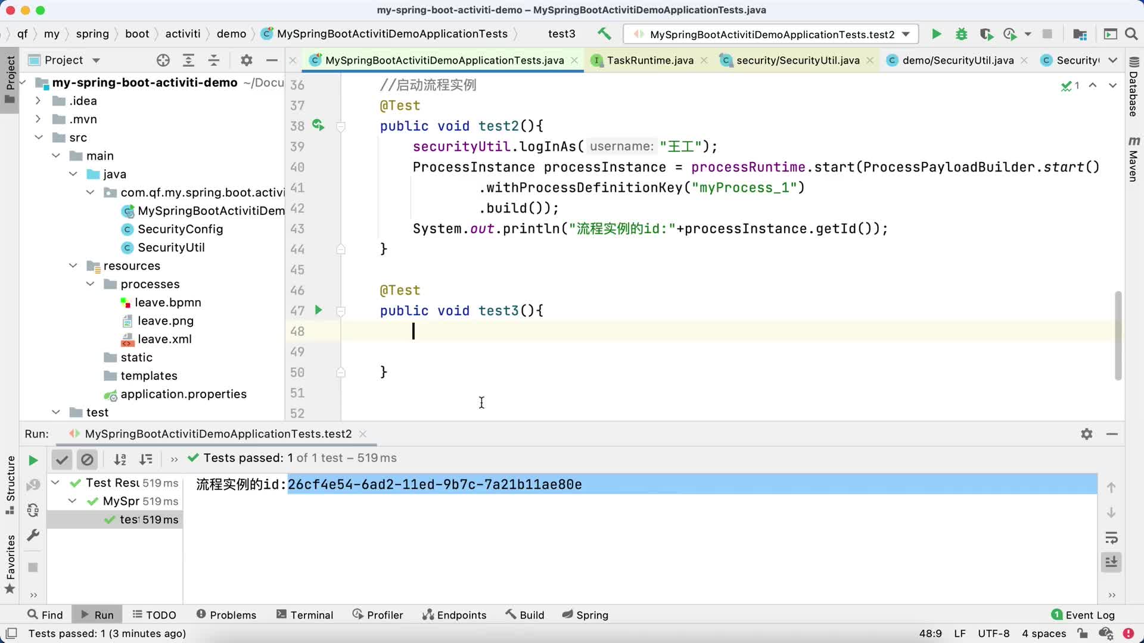The image size is (1144, 643).
Task: Open Maven side panel
Action: pos(1133,159)
